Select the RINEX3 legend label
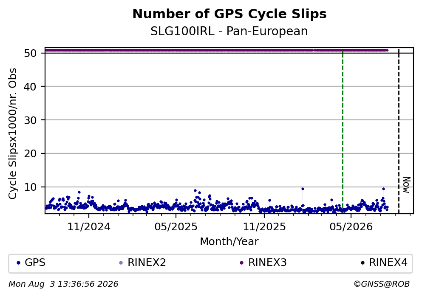Screen dimensions: 422x297 coord(267,263)
